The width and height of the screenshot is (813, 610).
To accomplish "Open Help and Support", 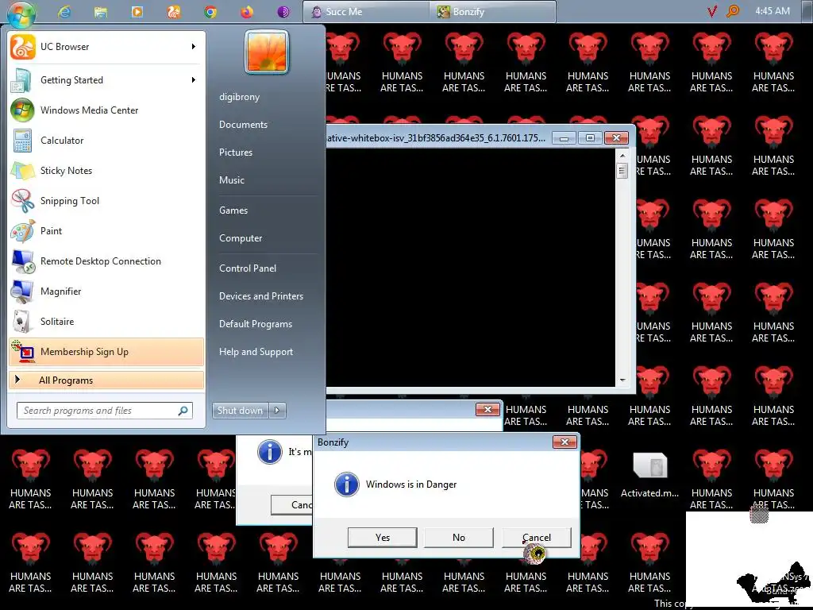I will [x=256, y=352].
